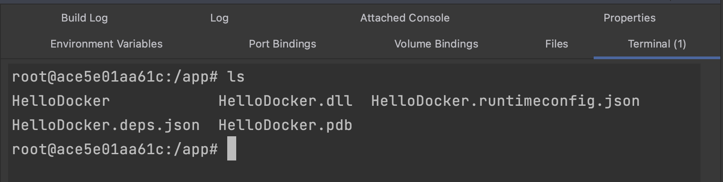Click the last root@ace5e01aa61c prompt line

coord(115,149)
